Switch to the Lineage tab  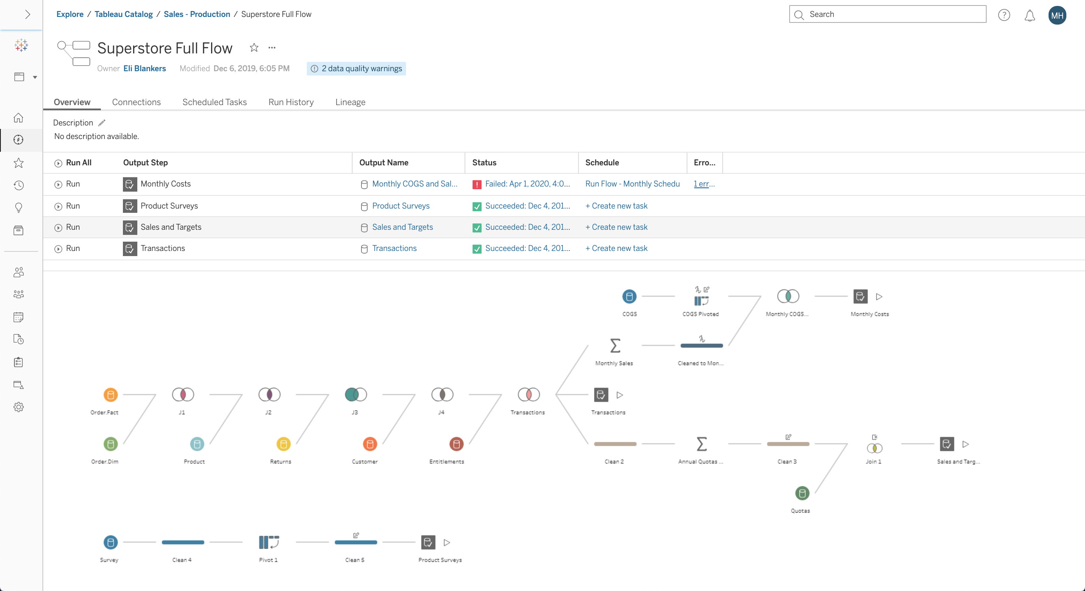click(351, 102)
